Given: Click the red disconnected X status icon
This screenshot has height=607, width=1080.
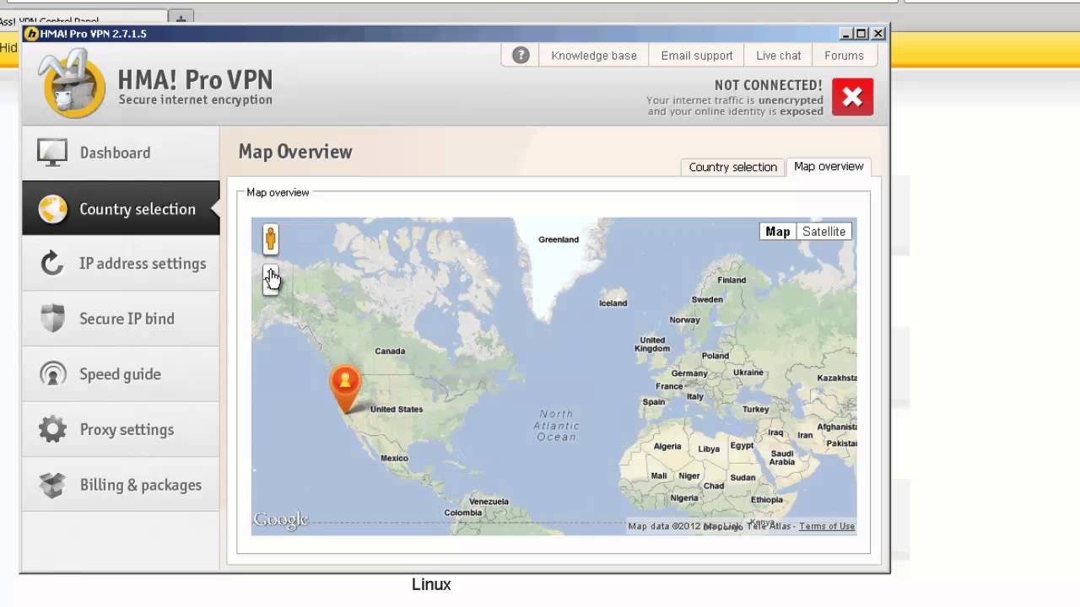Looking at the screenshot, I should tap(852, 97).
